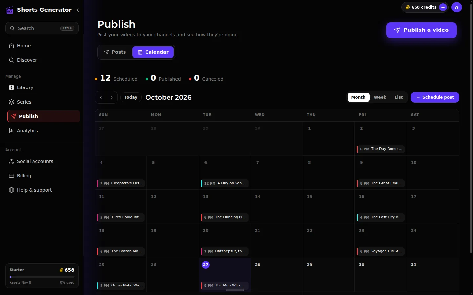Click the Social Accounts people icon
The height and width of the screenshot is (295, 473).
pyautogui.click(x=11, y=161)
